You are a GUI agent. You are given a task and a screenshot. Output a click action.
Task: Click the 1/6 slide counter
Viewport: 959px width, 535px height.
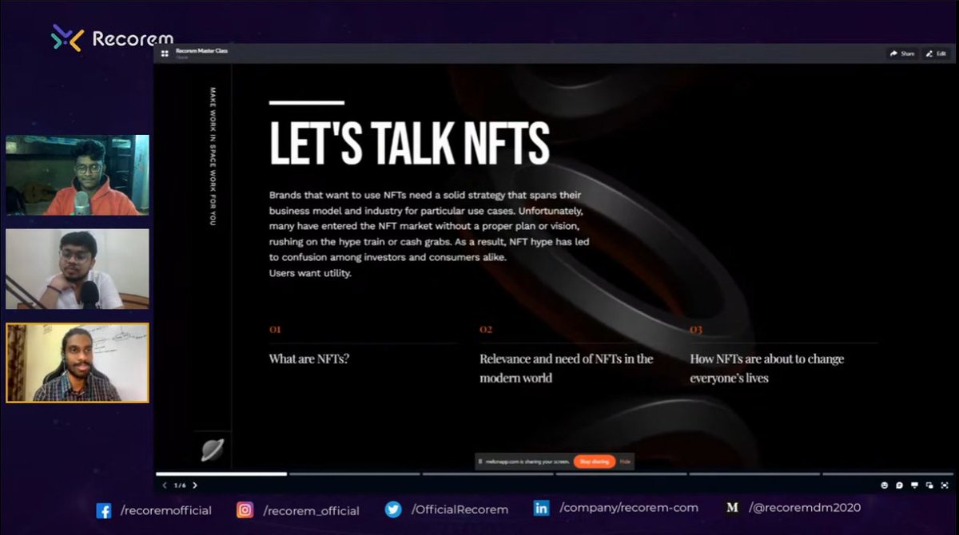[180, 485]
